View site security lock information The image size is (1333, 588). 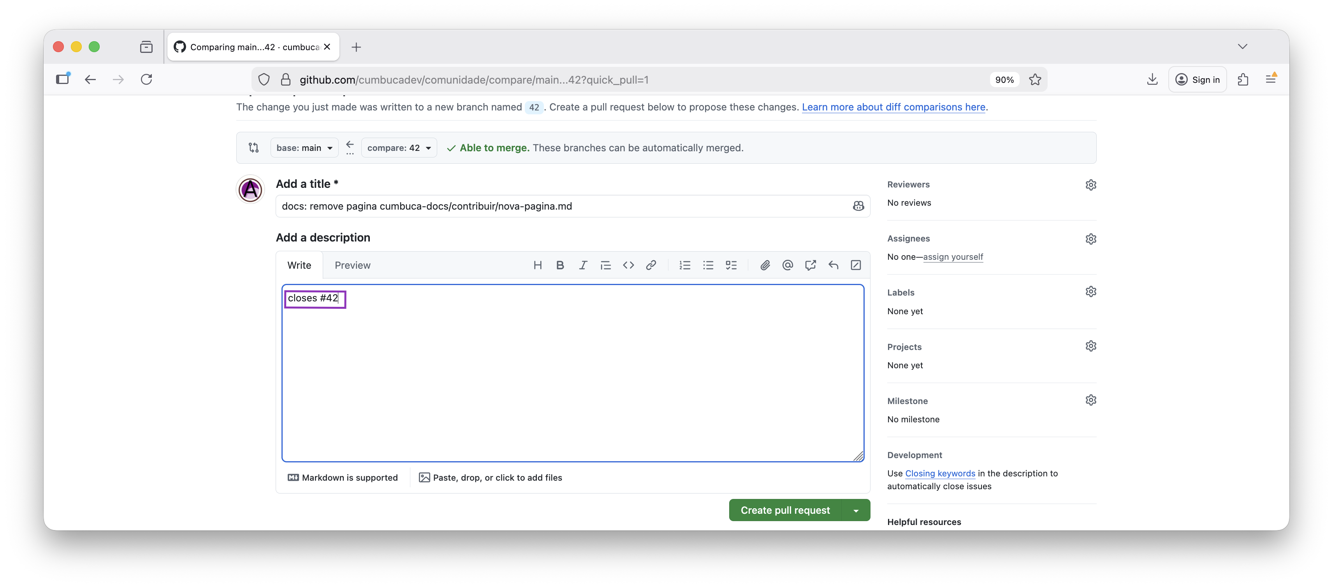tap(285, 80)
